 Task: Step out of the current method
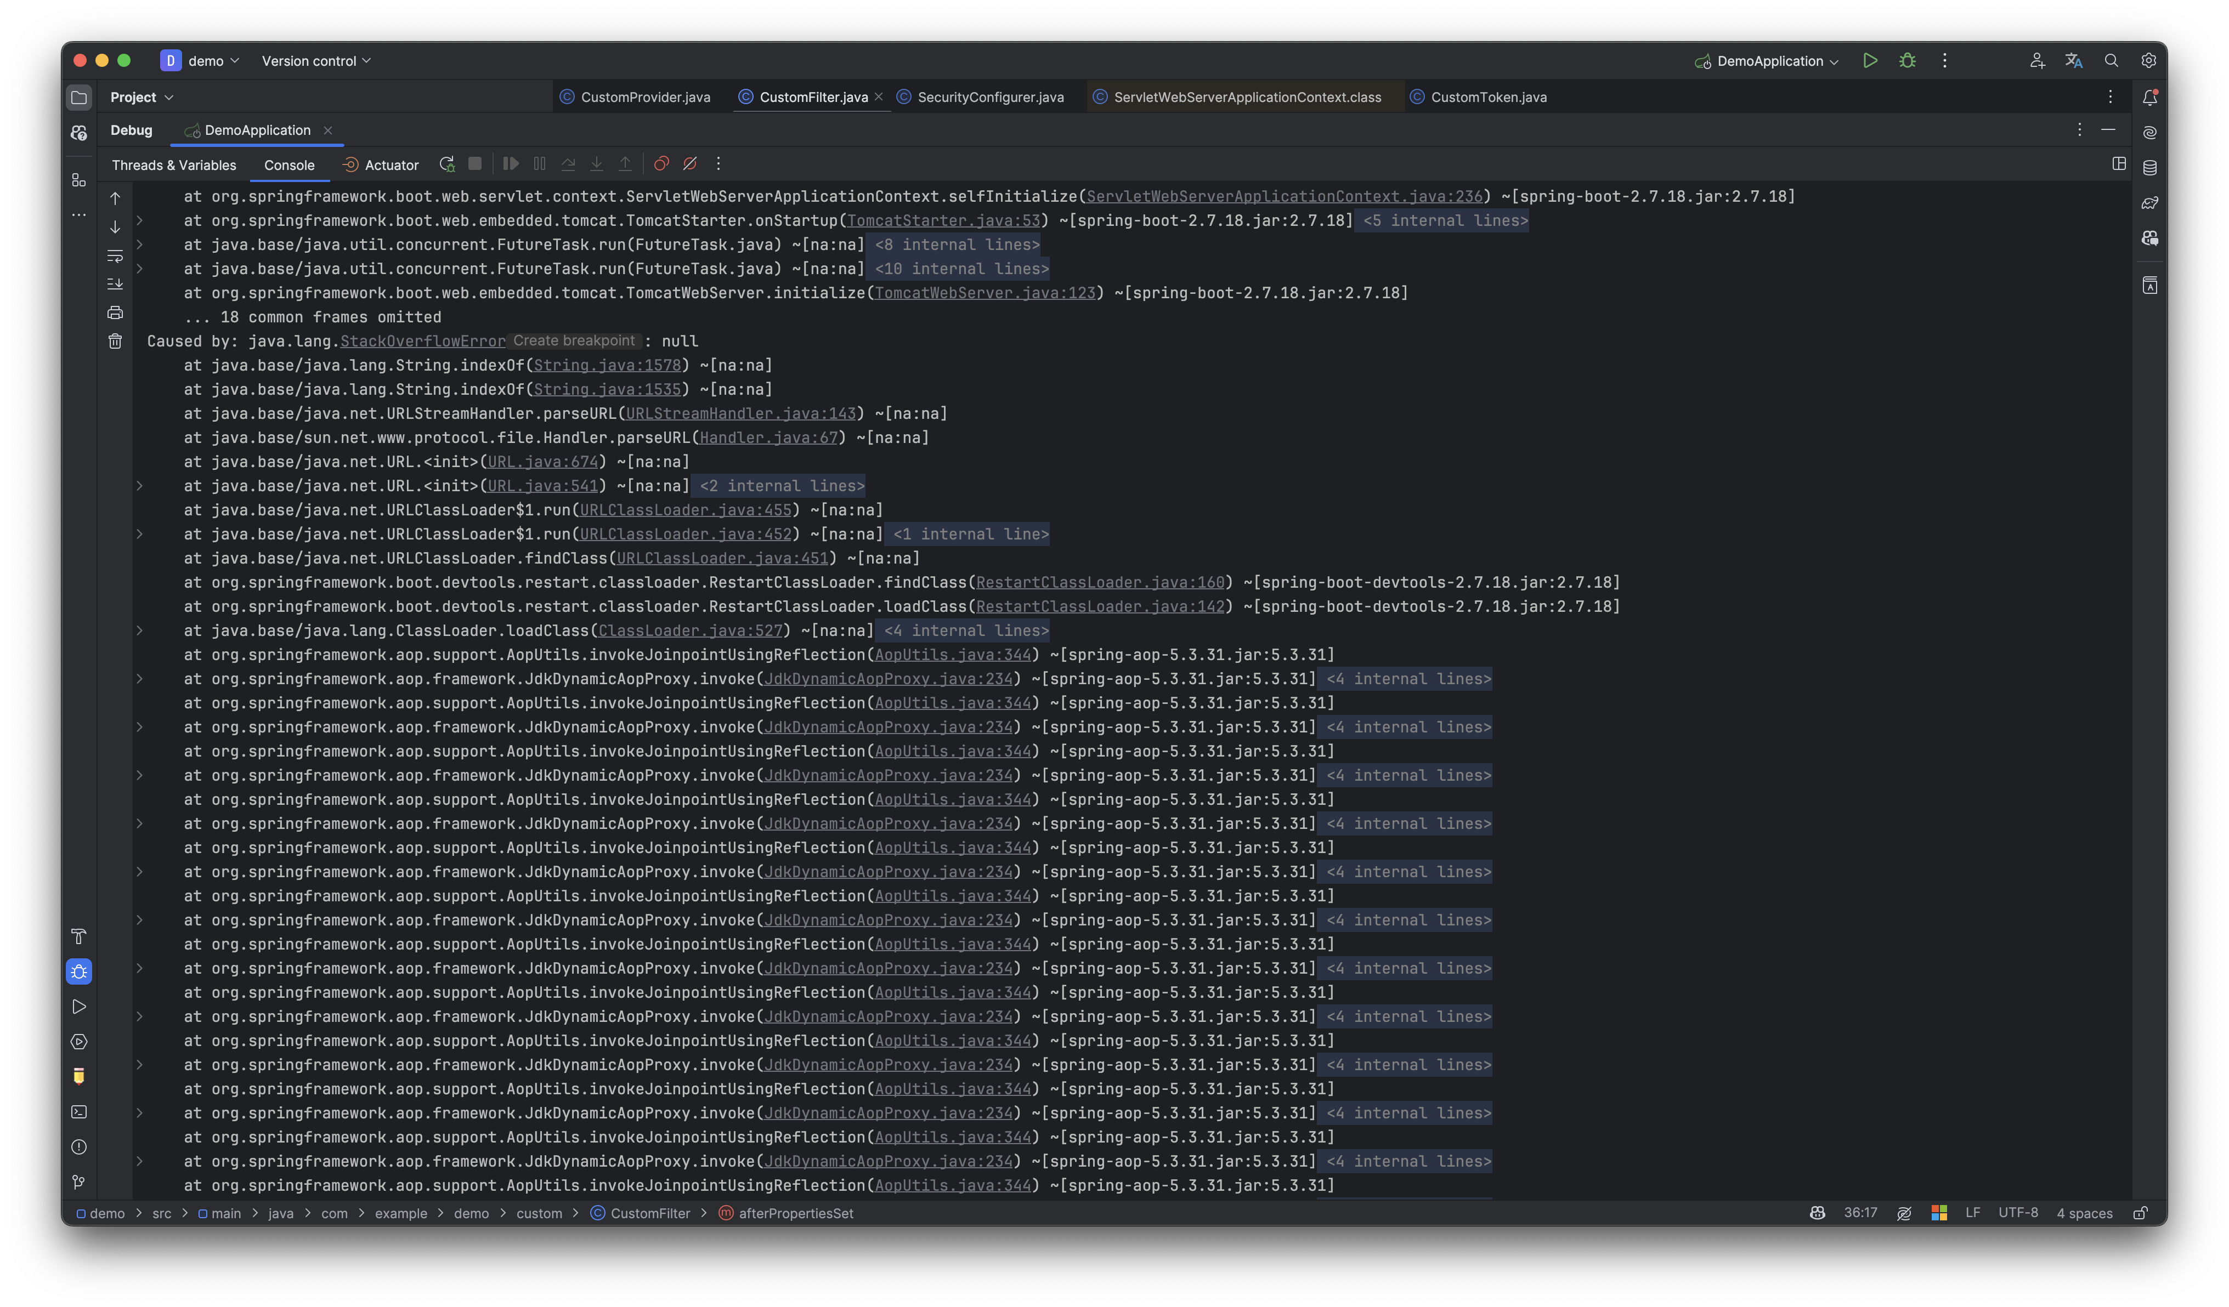[x=625, y=163]
